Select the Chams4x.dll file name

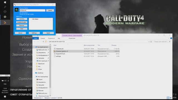point(60,49)
